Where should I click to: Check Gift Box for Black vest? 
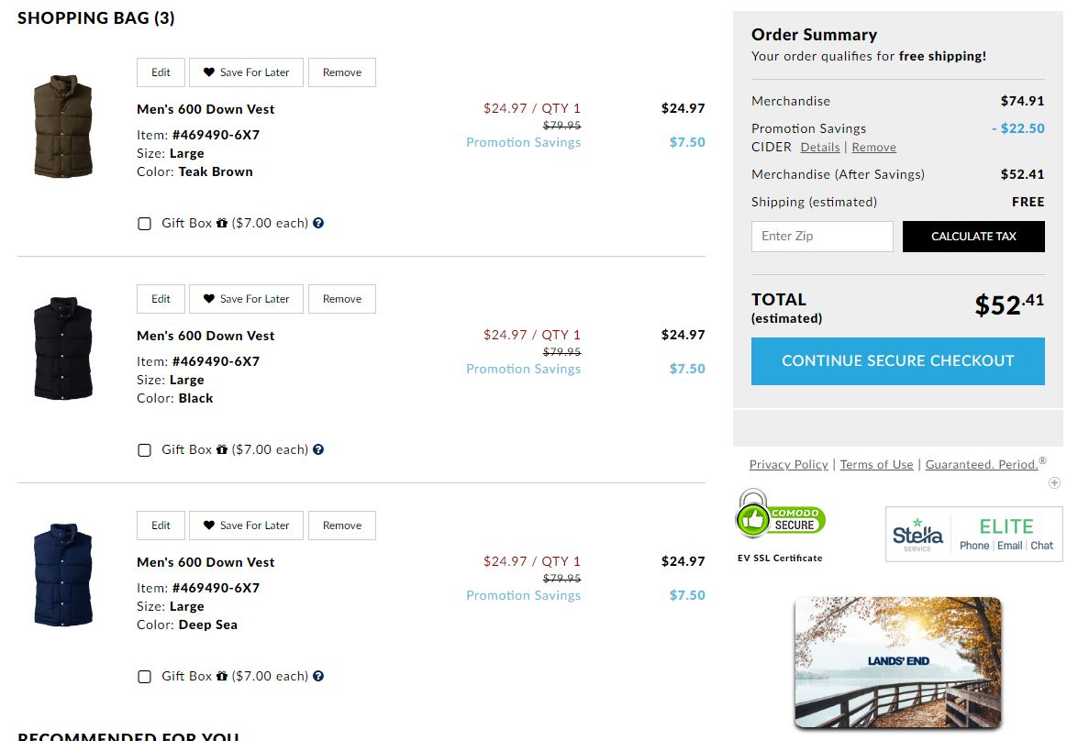click(x=144, y=450)
